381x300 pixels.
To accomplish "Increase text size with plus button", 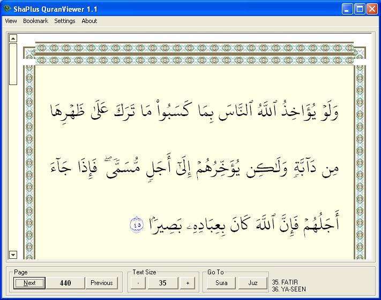I will click(x=188, y=283).
